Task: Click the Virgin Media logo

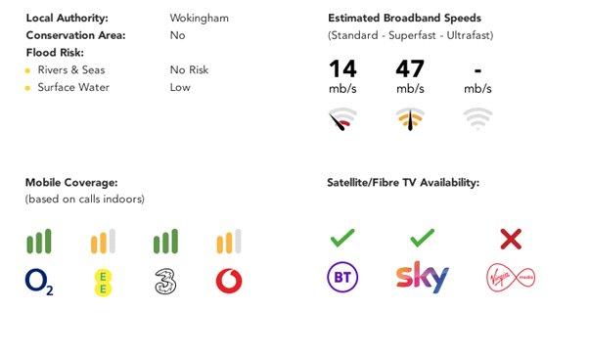Action: 511,278
